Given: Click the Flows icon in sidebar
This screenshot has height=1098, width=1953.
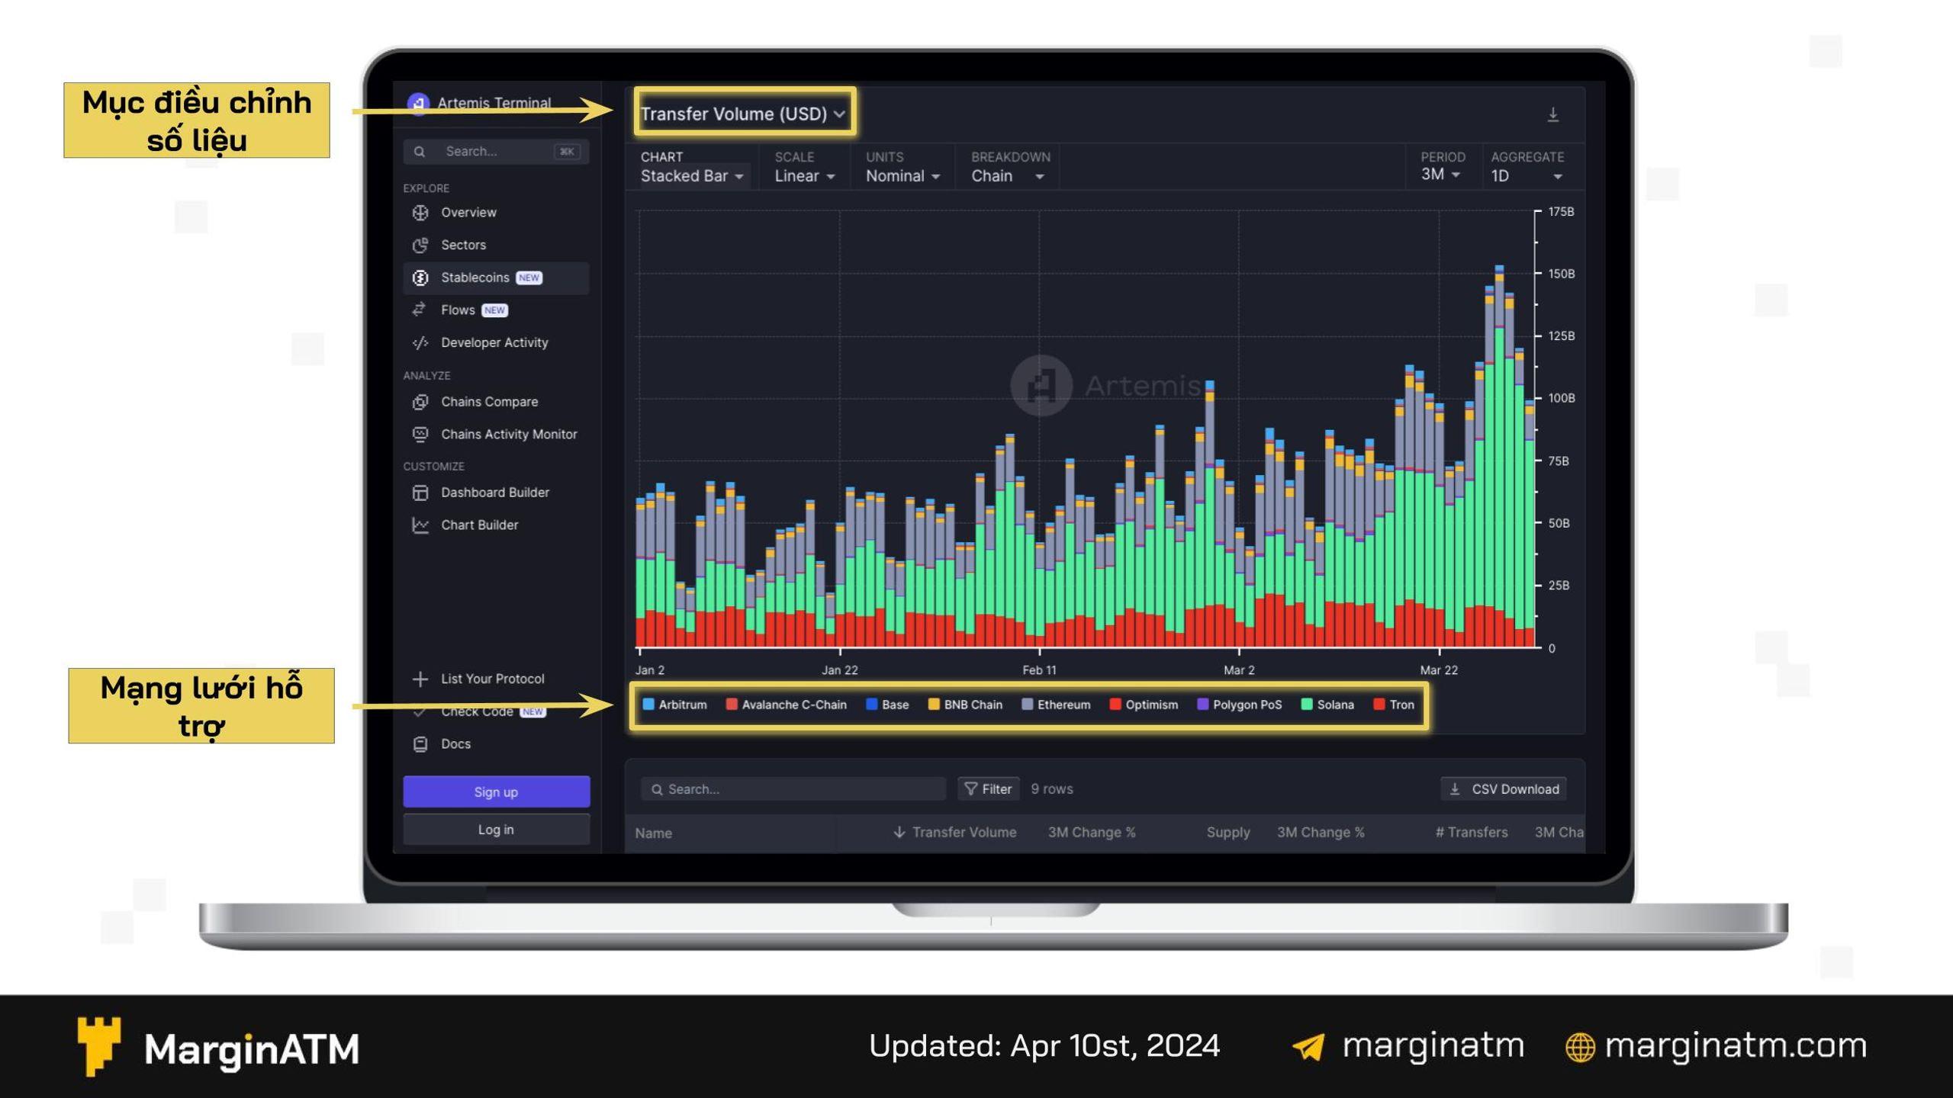Looking at the screenshot, I should (x=421, y=308).
